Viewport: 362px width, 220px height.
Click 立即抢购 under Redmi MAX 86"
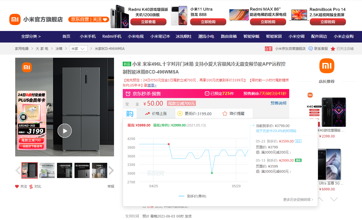coord(268,22)
